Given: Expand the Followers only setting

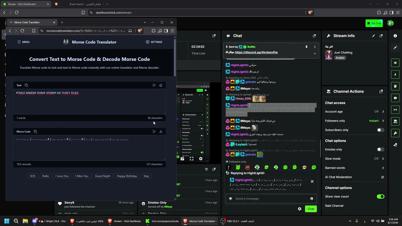Looking at the screenshot, I should (355, 121).
